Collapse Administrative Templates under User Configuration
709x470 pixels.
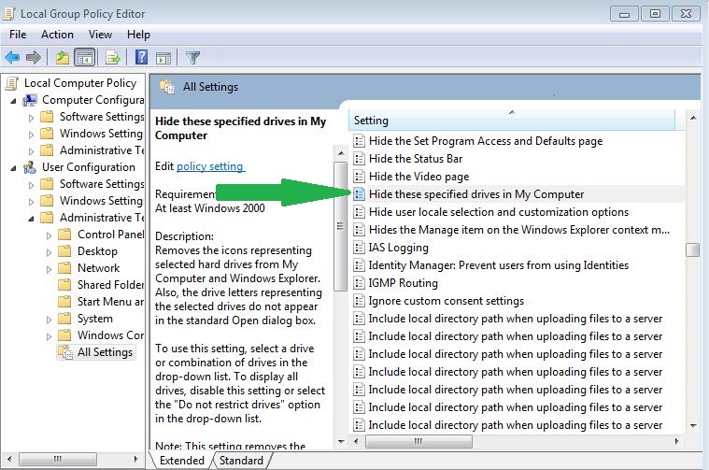click(x=31, y=219)
